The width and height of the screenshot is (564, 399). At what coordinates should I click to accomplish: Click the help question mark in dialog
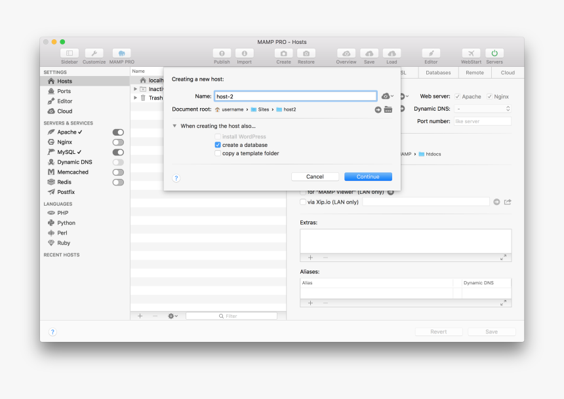(176, 178)
